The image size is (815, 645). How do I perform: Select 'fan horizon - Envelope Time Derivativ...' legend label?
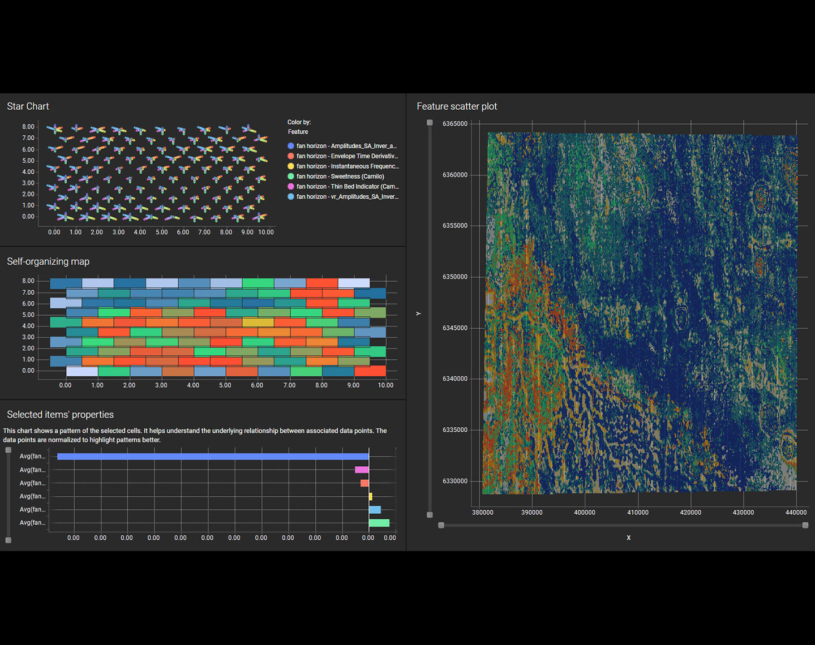point(348,156)
